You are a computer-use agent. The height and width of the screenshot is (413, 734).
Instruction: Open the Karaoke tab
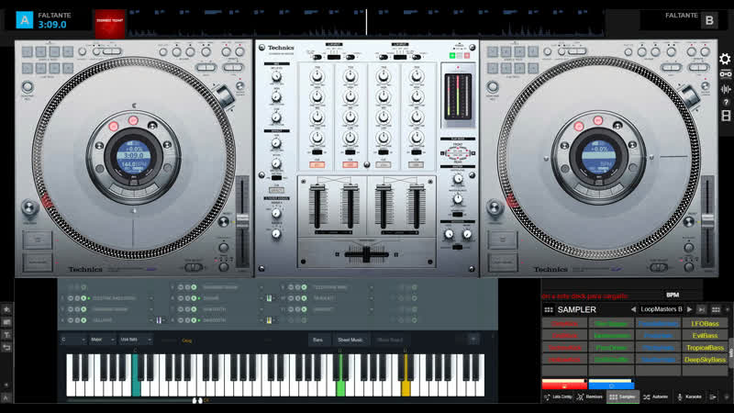pyautogui.click(x=689, y=397)
